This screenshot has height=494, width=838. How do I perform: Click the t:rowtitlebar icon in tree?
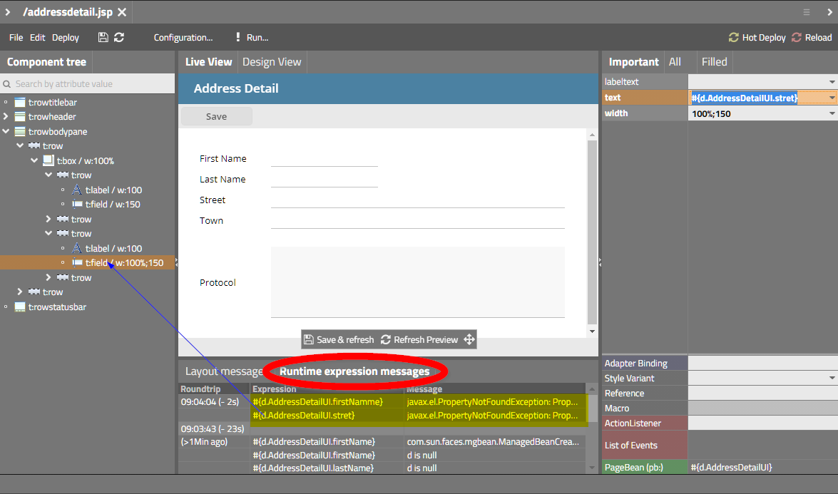coord(20,103)
